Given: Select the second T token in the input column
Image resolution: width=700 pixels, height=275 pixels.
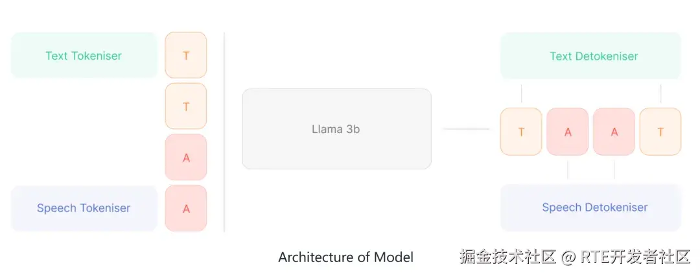Looking at the screenshot, I should pyautogui.click(x=186, y=106).
